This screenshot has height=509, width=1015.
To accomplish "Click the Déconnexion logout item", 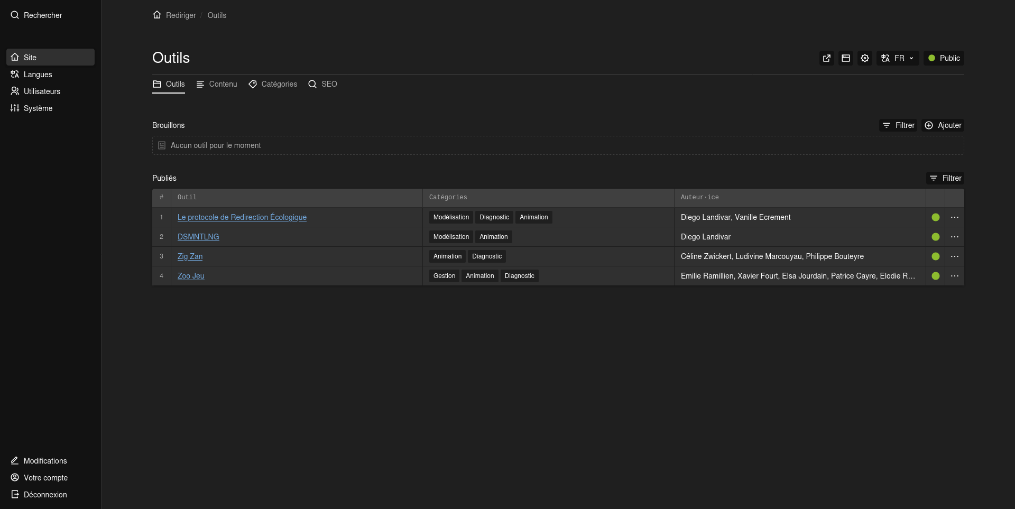I will coord(45,495).
